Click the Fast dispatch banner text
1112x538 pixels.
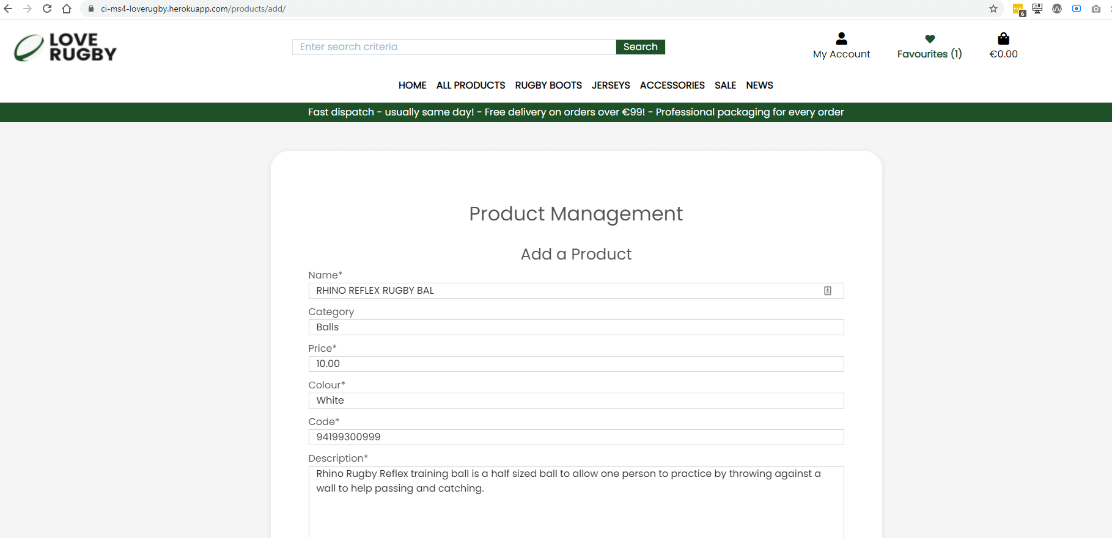click(x=576, y=112)
